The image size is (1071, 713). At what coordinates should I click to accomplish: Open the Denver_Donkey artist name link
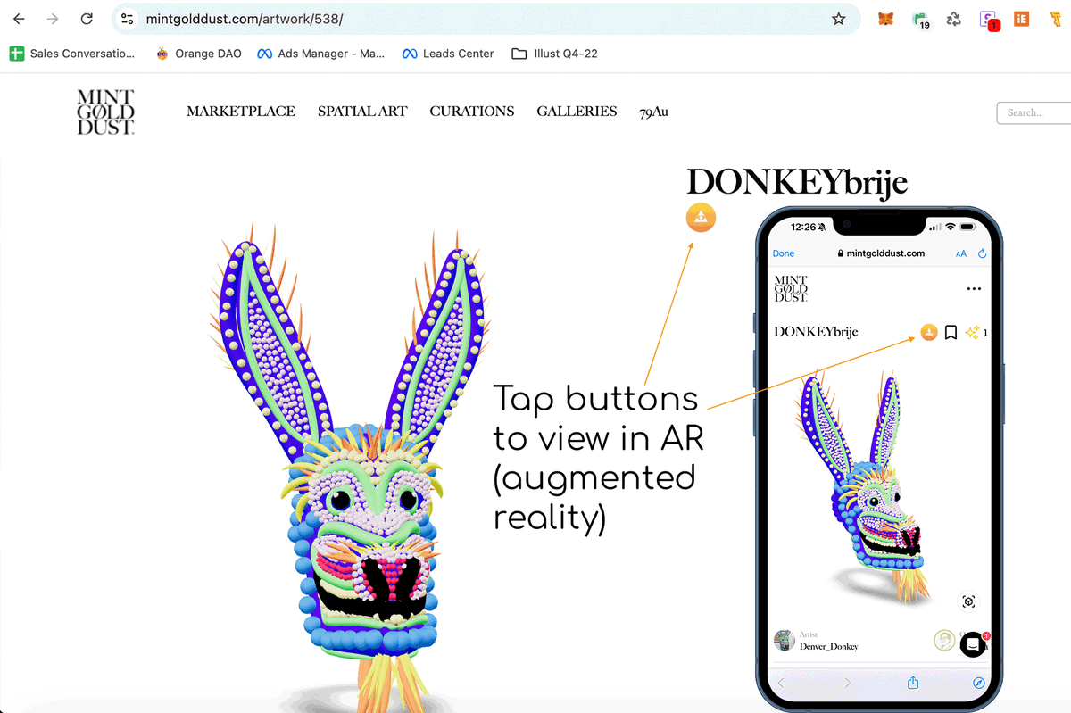[829, 646]
